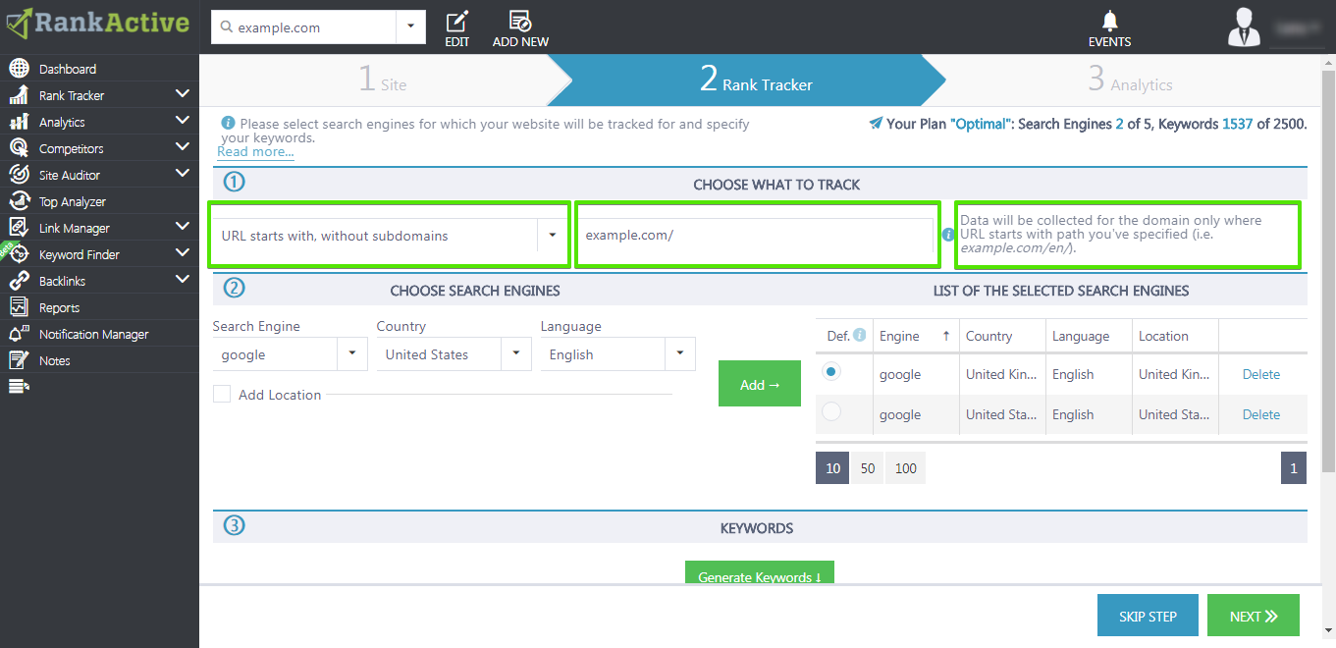Screen dimensions: 1336x648
Task: Select United States google row as default
Action: (831, 412)
